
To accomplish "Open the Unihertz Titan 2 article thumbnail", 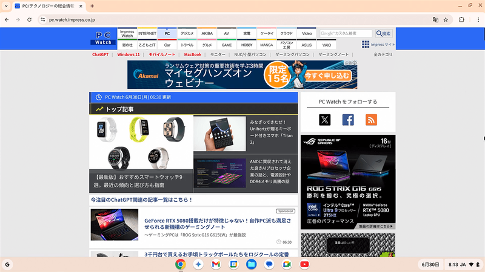I will [x=219, y=134].
